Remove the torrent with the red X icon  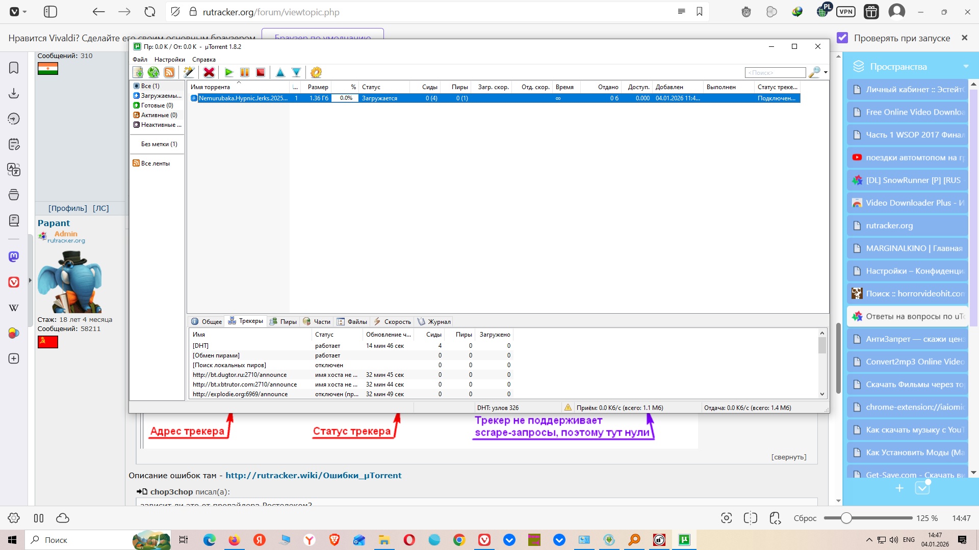[x=209, y=72]
